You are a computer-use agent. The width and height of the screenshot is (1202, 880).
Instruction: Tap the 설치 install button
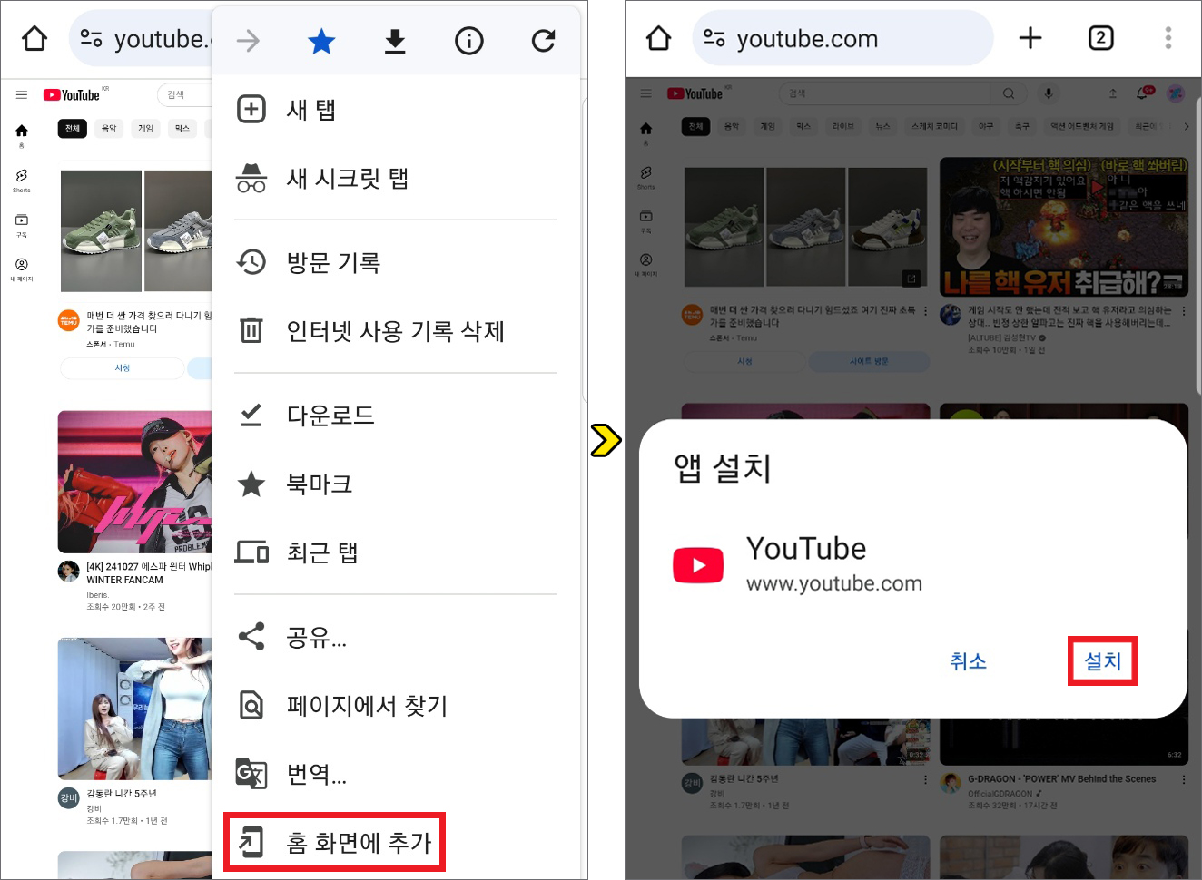1102,661
